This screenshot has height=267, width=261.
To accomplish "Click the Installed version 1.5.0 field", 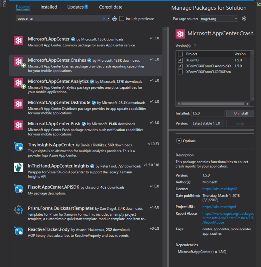I will click(x=208, y=113).
